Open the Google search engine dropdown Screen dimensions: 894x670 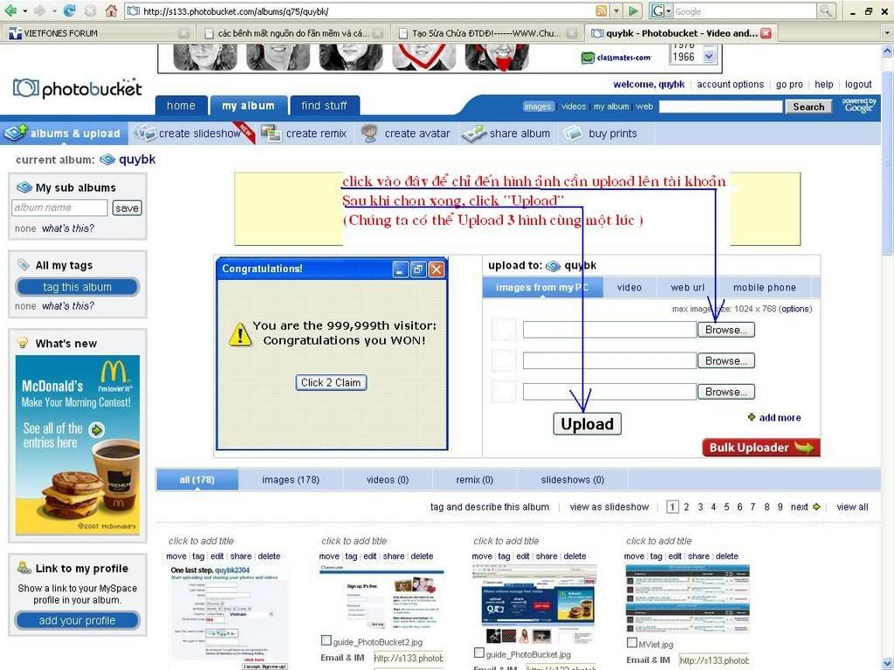tap(669, 10)
